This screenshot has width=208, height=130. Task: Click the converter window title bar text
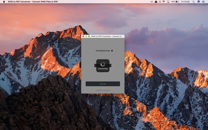click(x=107, y=36)
